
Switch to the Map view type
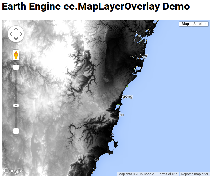click(x=185, y=24)
